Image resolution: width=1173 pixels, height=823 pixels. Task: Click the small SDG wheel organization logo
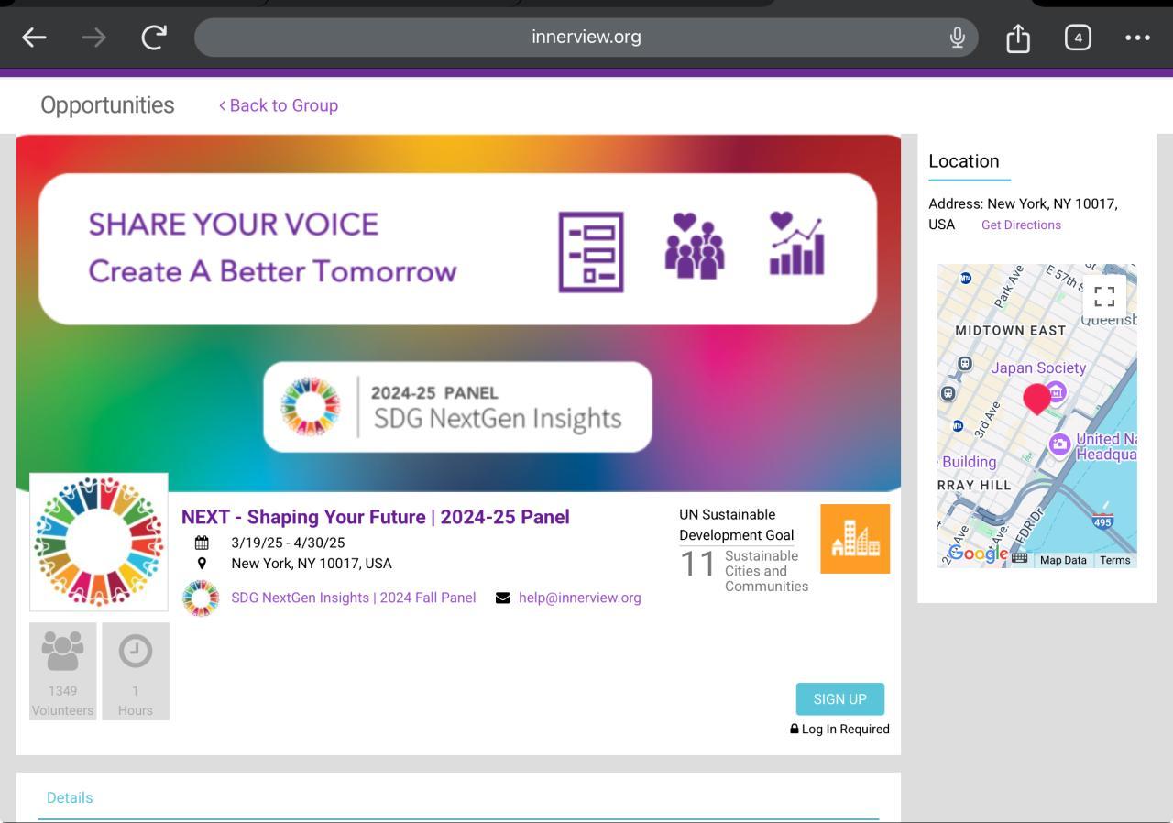tap(201, 598)
